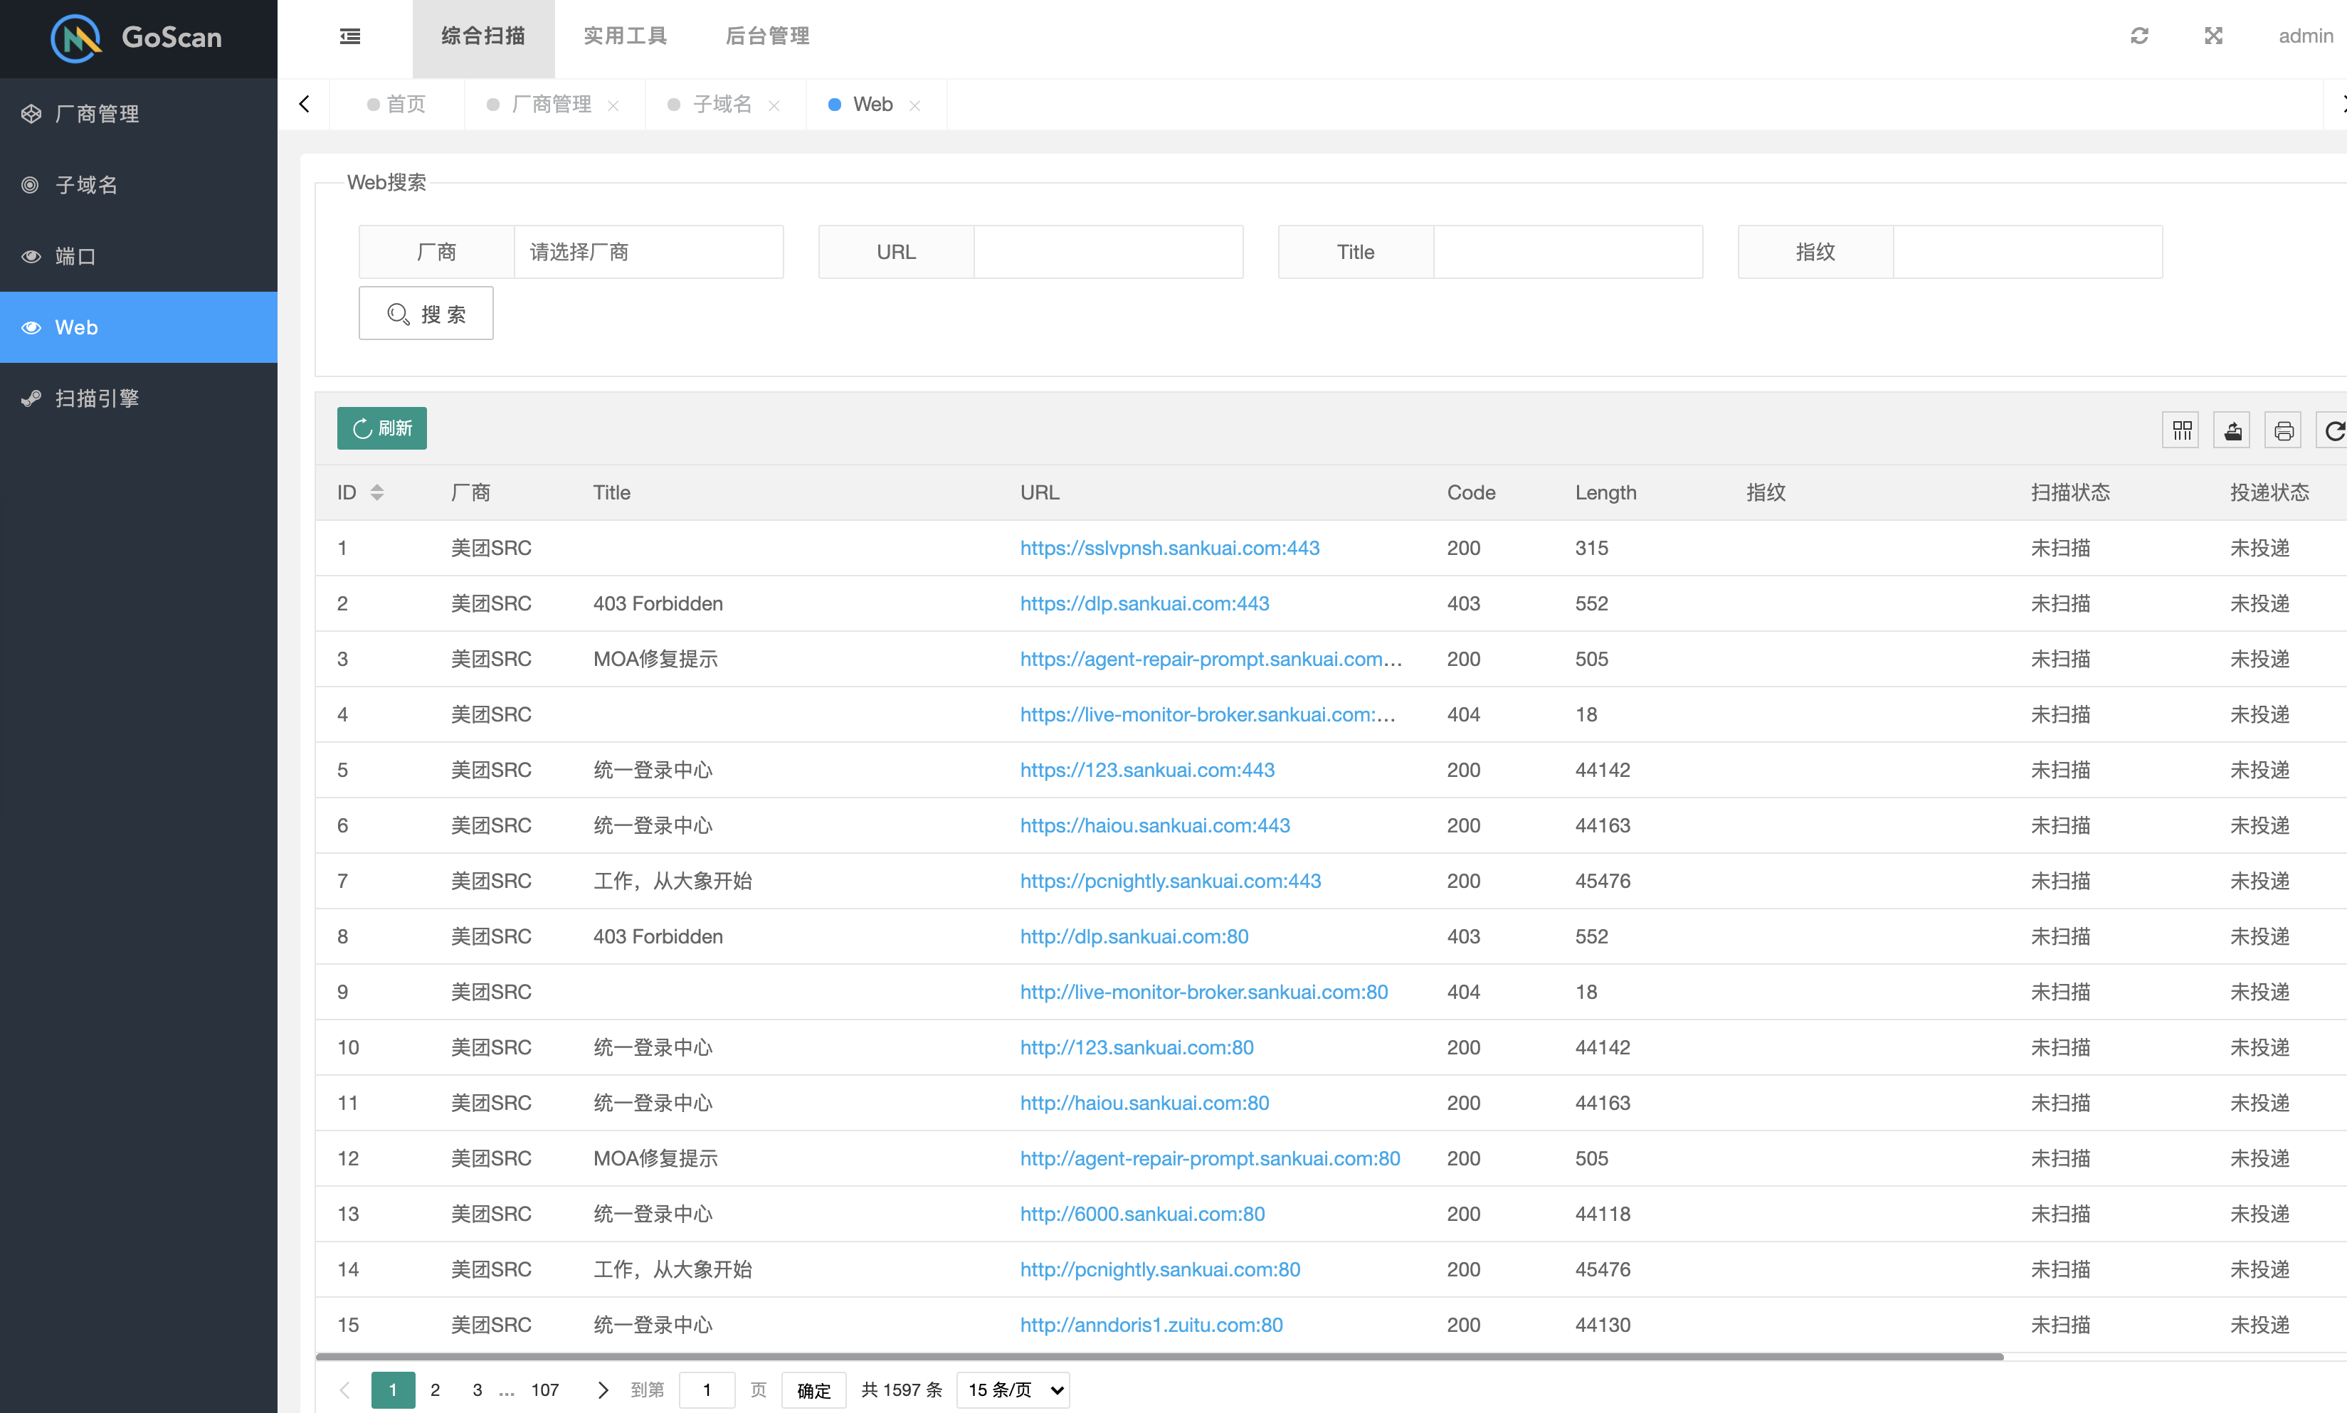Click the Code column header

[x=1471, y=492]
